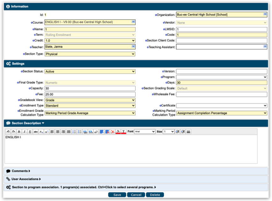This screenshot has height=201, width=272.
Task: Click the red X remove formatting icon
Action: [113, 131]
